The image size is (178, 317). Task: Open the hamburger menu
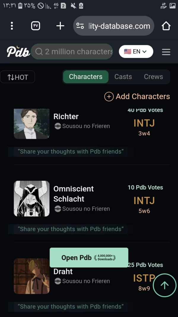(x=166, y=52)
